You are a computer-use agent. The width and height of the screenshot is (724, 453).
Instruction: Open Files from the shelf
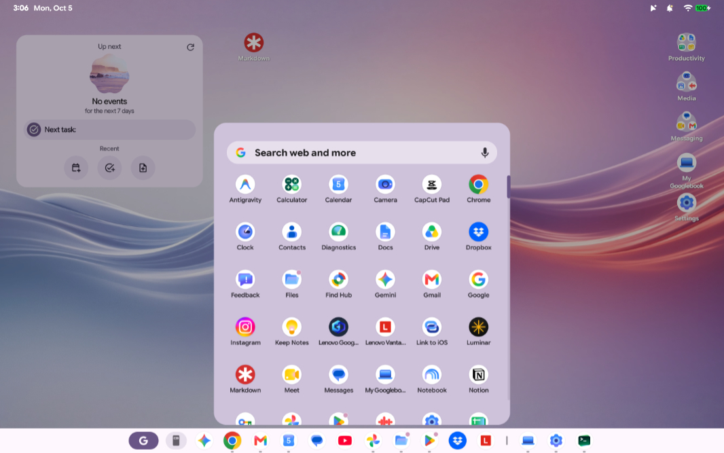(x=401, y=441)
